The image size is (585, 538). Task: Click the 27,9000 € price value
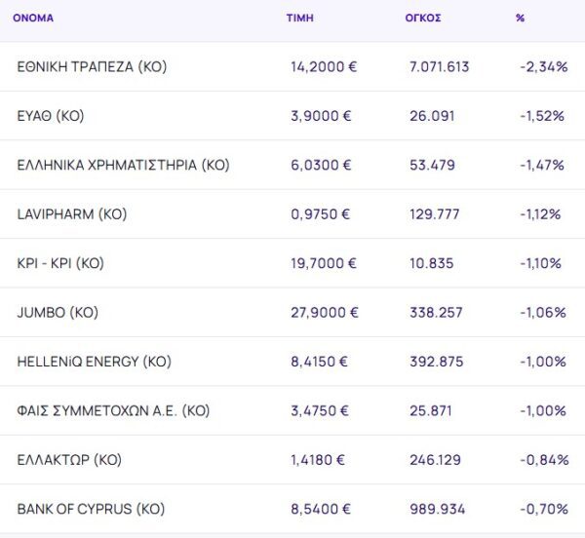point(325,313)
